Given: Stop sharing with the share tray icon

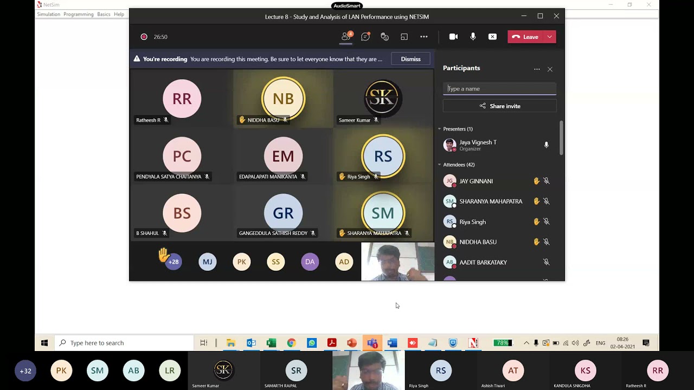Looking at the screenshot, I should click(x=492, y=37).
